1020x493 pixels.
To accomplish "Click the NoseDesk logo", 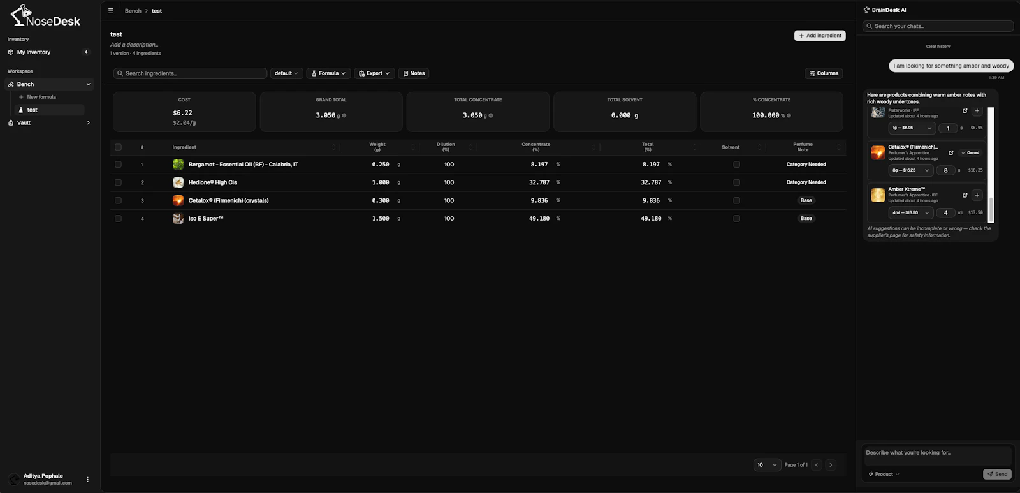I will pos(45,16).
